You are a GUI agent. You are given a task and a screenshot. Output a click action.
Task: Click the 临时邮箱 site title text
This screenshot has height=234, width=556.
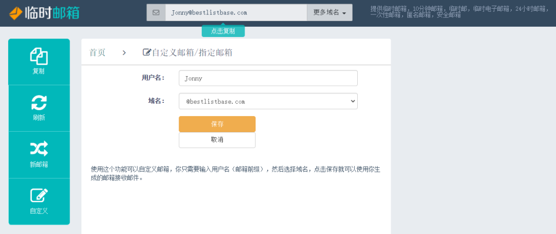click(52, 13)
